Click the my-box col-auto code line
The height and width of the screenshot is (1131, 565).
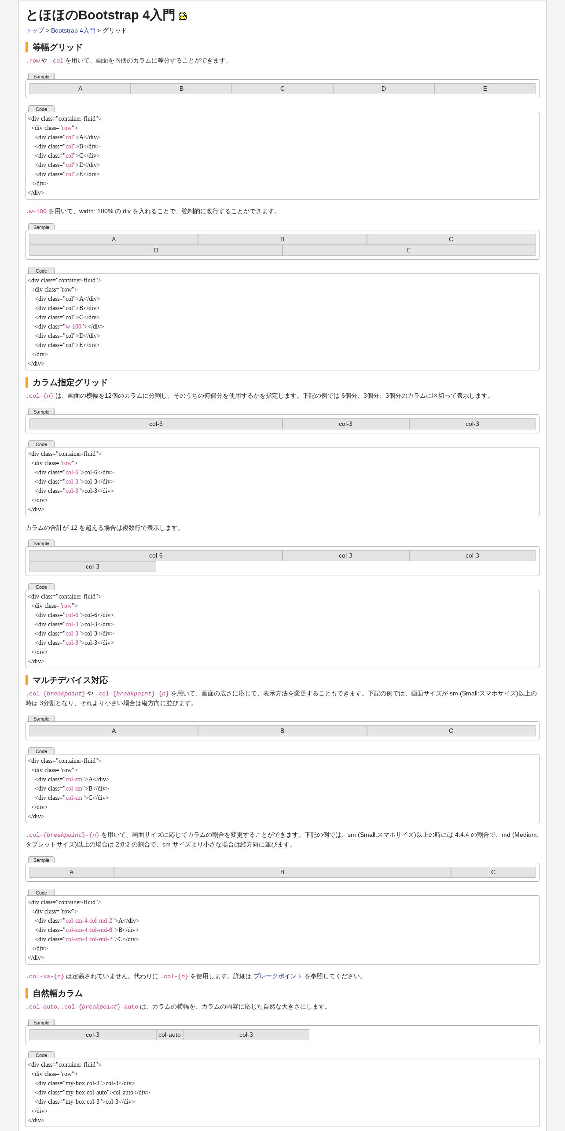pyautogui.click(x=92, y=1092)
